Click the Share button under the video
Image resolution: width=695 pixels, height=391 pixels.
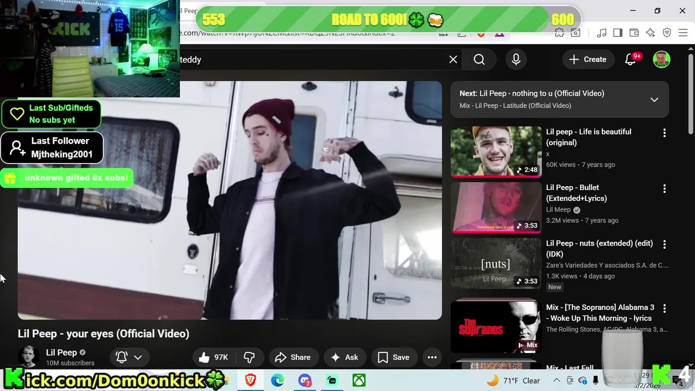pyautogui.click(x=293, y=357)
